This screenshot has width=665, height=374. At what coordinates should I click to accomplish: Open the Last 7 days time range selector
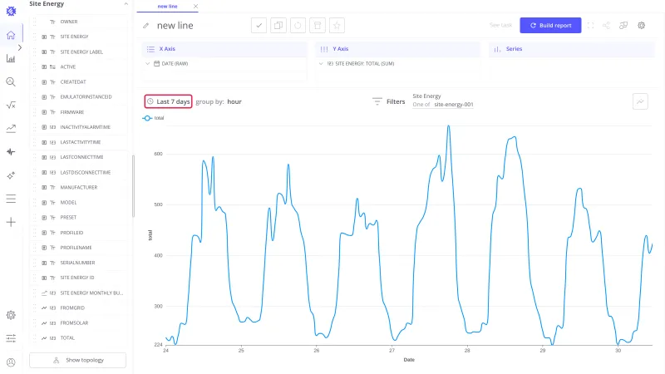tap(169, 101)
